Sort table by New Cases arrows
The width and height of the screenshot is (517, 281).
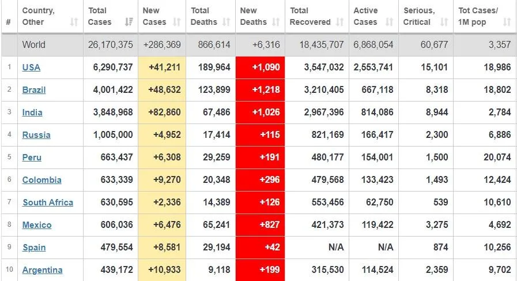coord(178,23)
